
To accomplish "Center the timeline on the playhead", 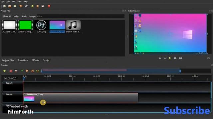I will point(38,71).
